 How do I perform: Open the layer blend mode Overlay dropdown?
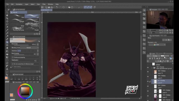(156, 56)
